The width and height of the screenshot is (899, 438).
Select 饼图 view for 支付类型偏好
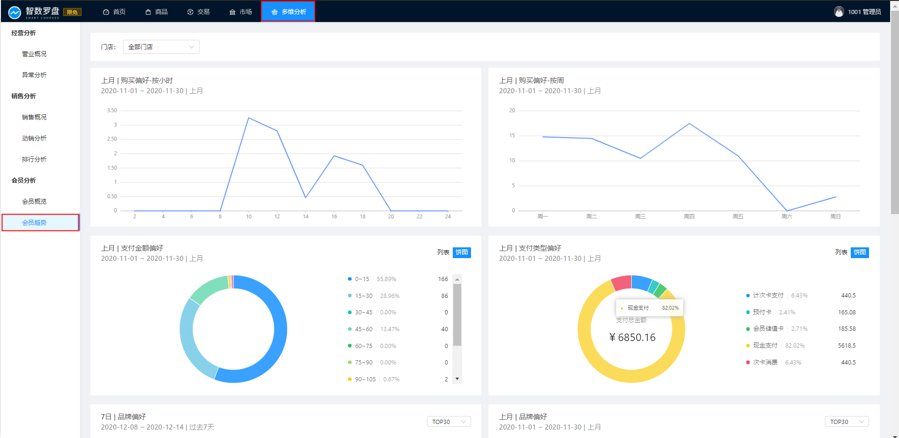tap(860, 252)
